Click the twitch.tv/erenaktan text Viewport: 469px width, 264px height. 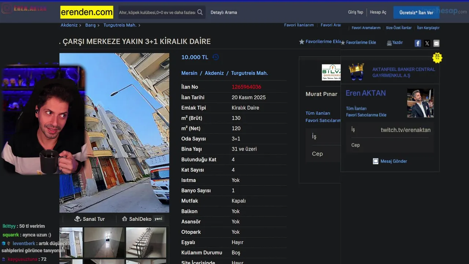pos(406,130)
